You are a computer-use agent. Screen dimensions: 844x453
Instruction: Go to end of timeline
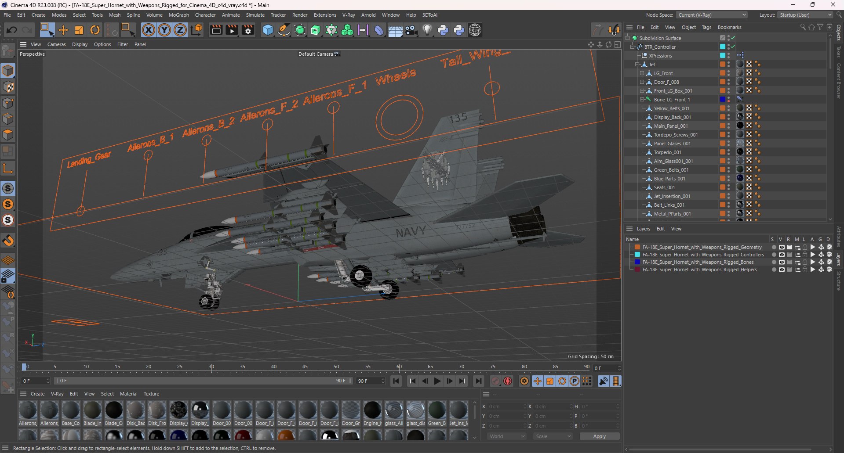(478, 381)
